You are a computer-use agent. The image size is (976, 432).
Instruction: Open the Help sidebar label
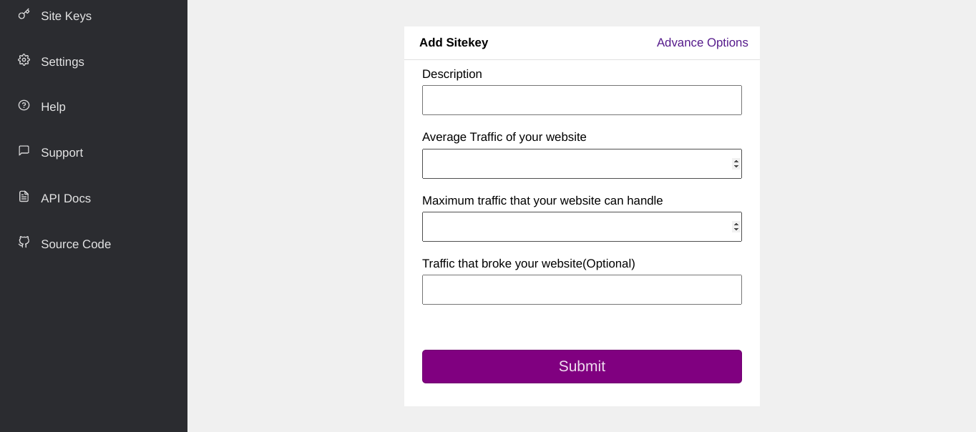(x=53, y=107)
